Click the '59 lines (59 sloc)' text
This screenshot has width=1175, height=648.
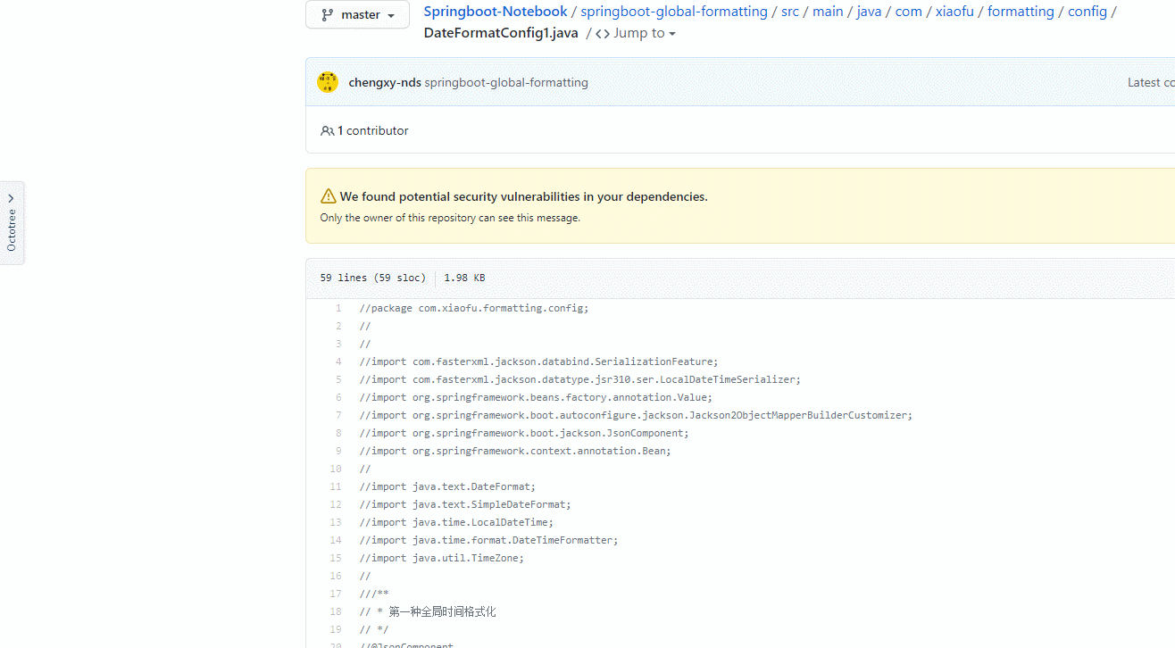coord(373,278)
